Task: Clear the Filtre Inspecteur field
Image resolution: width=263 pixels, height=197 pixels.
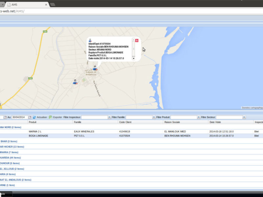Action: tap(109, 117)
